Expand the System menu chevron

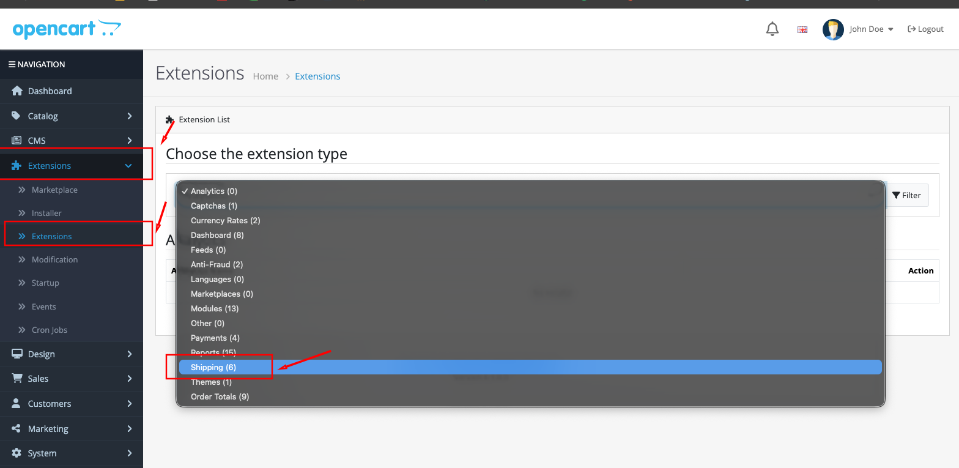click(129, 453)
